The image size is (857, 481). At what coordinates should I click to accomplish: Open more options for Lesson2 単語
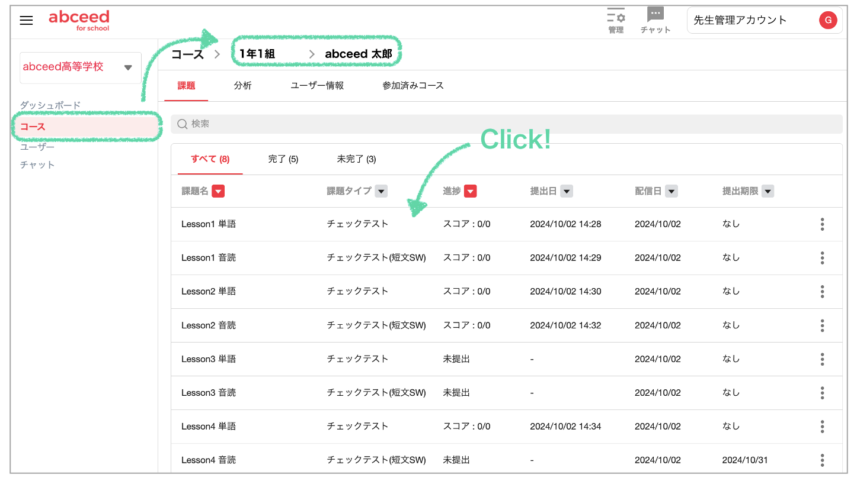click(822, 292)
